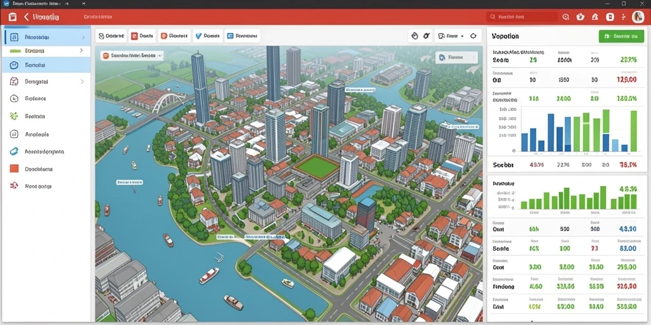The image size is (651, 325).
Task: Open the sidebar item with the red cluster icon
Action: 46,186
